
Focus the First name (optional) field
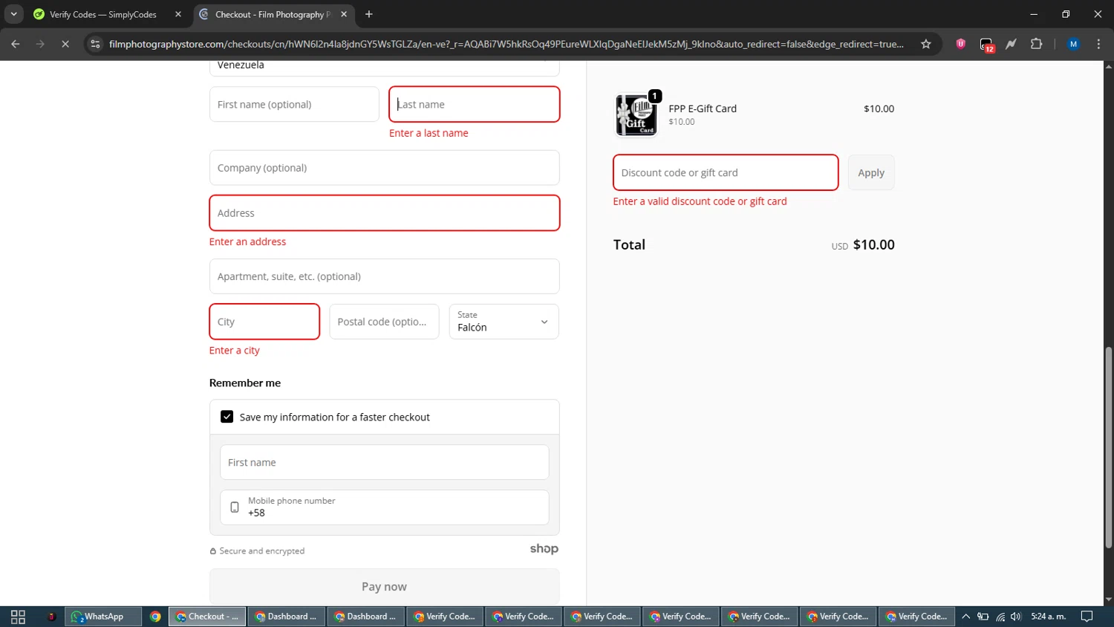tap(294, 104)
